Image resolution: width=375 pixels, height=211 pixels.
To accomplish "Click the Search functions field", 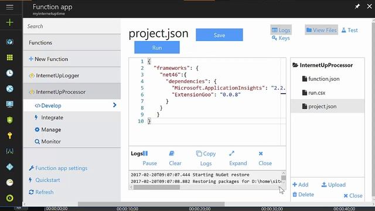I will [x=72, y=26].
